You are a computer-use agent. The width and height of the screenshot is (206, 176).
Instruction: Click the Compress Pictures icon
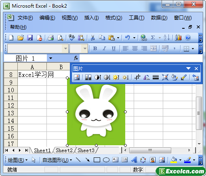coord(165,77)
